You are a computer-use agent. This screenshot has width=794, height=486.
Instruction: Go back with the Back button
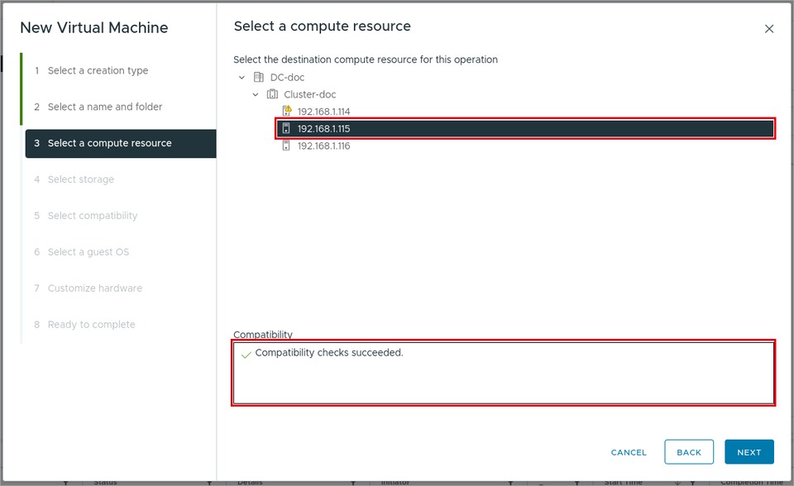[x=689, y=452]
